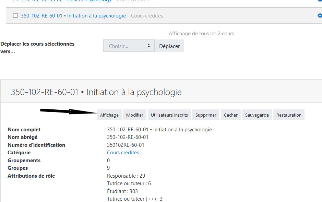Hide the course with Cacher
The width and height of the screenshot is (322, 202).
(231, 115)
